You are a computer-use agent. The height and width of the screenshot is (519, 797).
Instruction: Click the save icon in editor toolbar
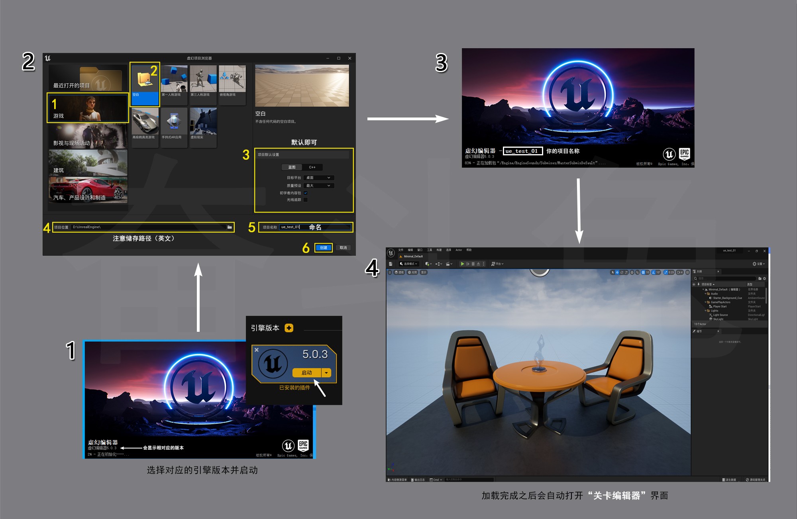(391, 264)
